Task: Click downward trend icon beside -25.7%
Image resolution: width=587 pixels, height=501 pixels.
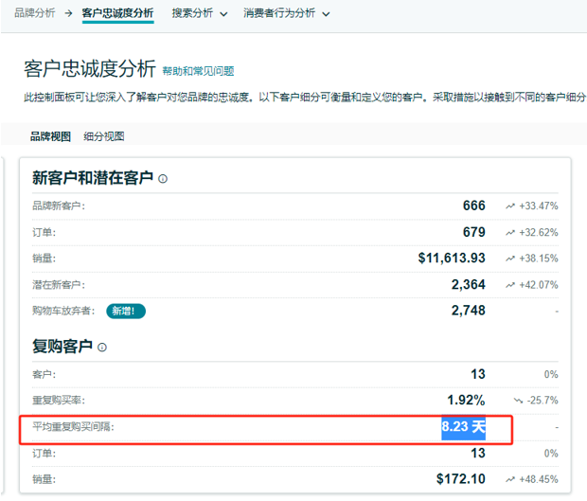Action: point(518,401)
